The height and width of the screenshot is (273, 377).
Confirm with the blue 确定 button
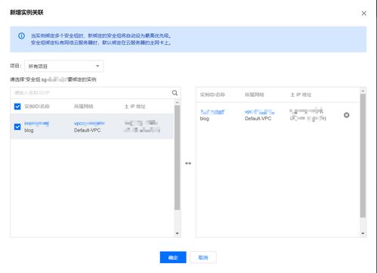173,257
